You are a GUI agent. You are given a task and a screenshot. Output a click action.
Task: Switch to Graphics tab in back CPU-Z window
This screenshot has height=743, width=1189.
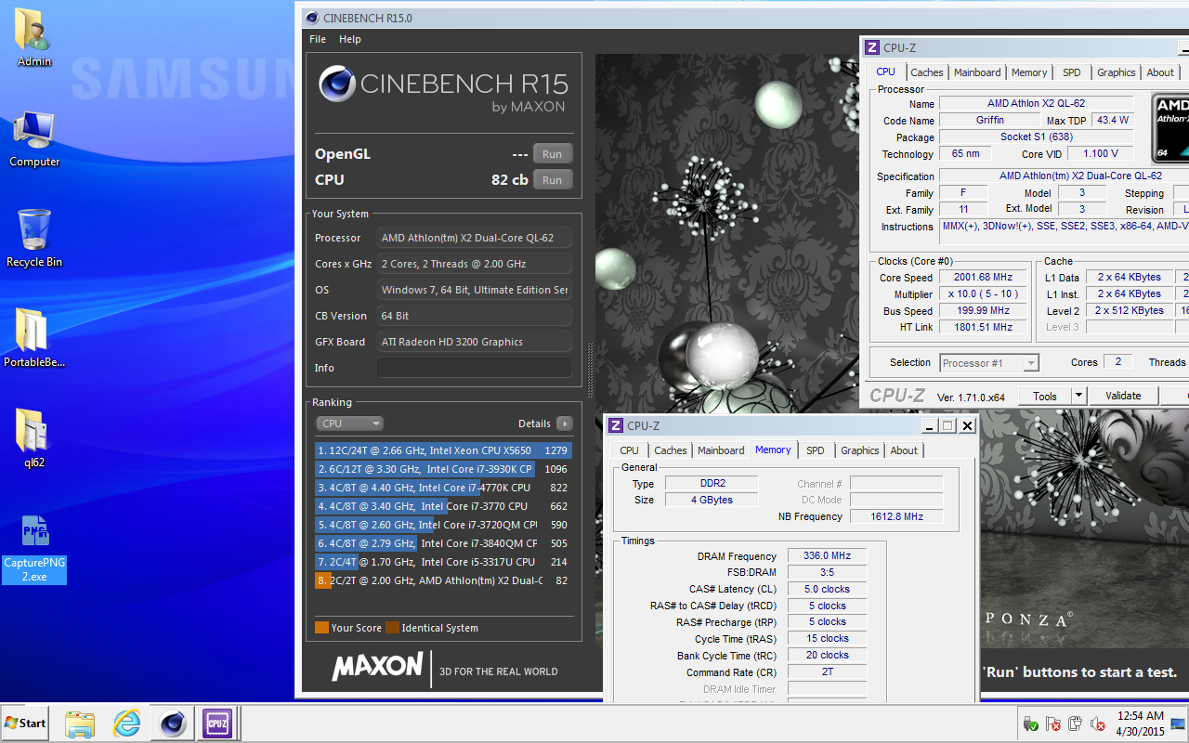1116,72
